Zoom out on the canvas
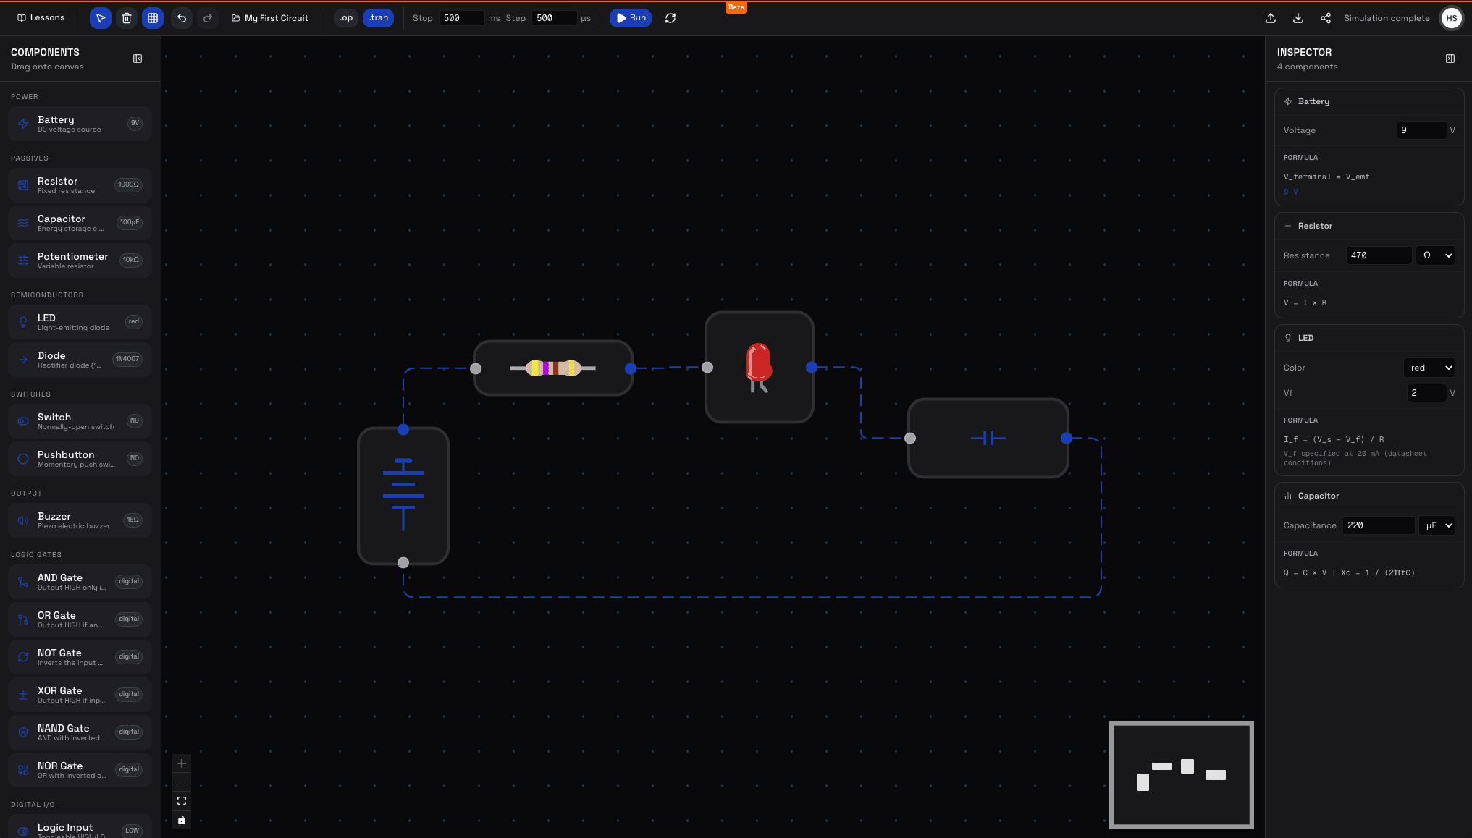1472x838 pixels. pyautogui.click(x=182, y=782)
